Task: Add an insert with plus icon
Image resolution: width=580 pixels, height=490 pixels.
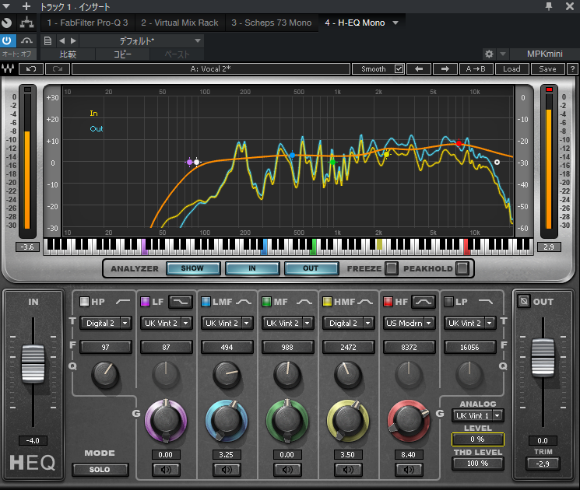Action: (26, 6)
